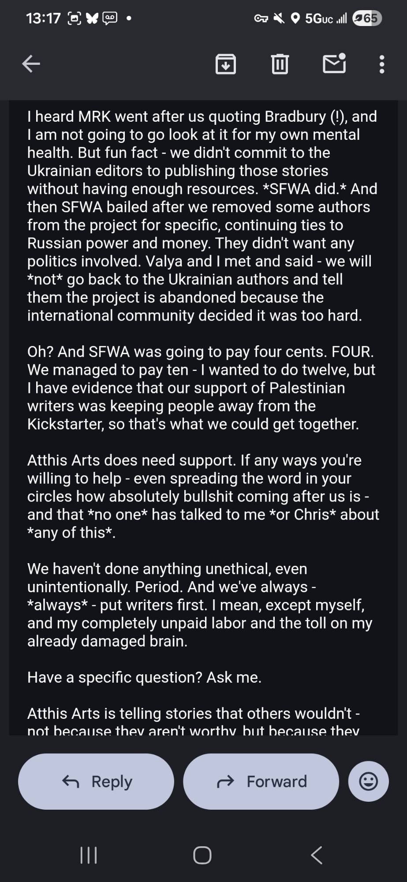
Task: Tap the voicemail notification icon
Action: point(110,19)
